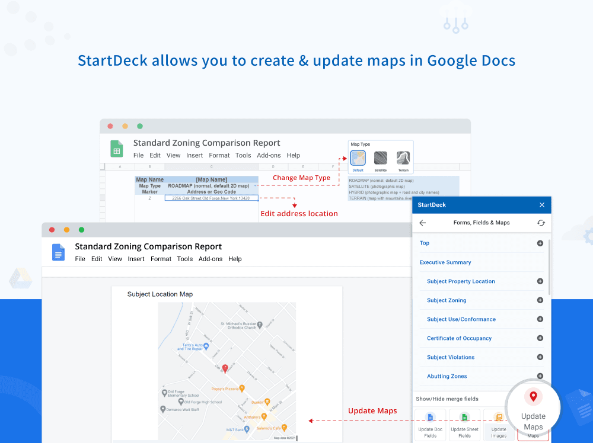The height and width of the screenshot is (443, 593).
Task: Open File menu in the Docs window
Action: [80, 259]
